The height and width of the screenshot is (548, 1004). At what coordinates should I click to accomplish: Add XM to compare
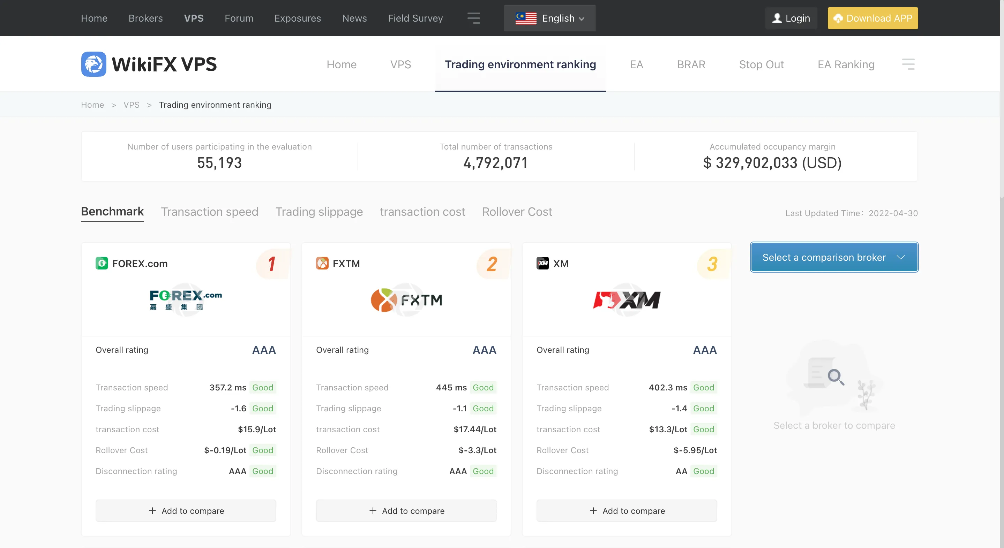pyautogui.click(x=627, y=511)
